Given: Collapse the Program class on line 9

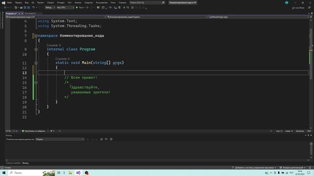Looking at the screenshot, I should click(36, 49).
